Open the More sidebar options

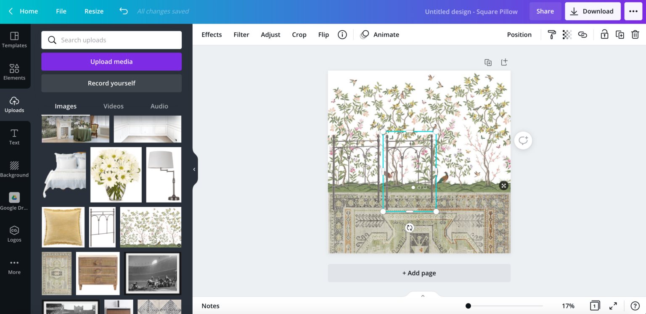(x=14, y=267)
